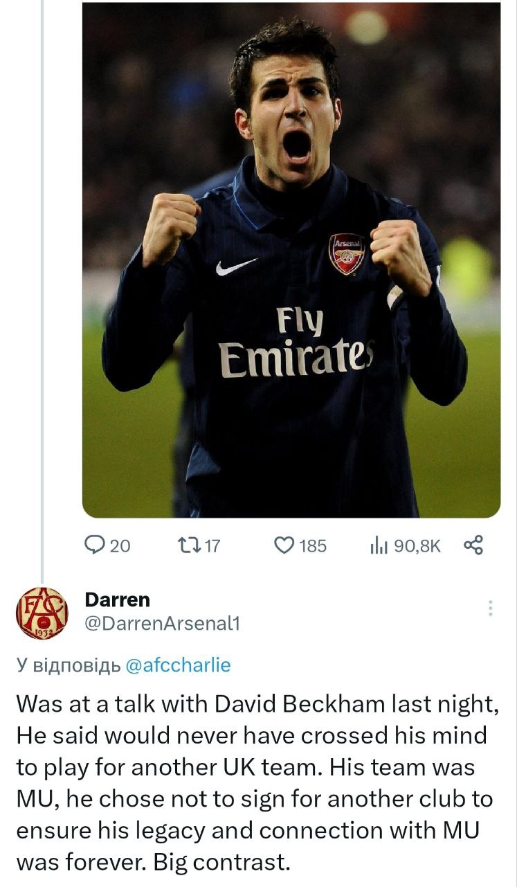
Task: Visit the @DarrenArsenal1 handle profile
Action: click(162, 624)
